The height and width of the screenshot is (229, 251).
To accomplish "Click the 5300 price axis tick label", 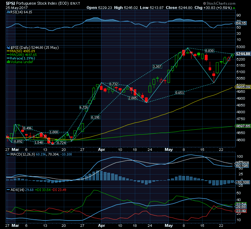I will point(241,47).
